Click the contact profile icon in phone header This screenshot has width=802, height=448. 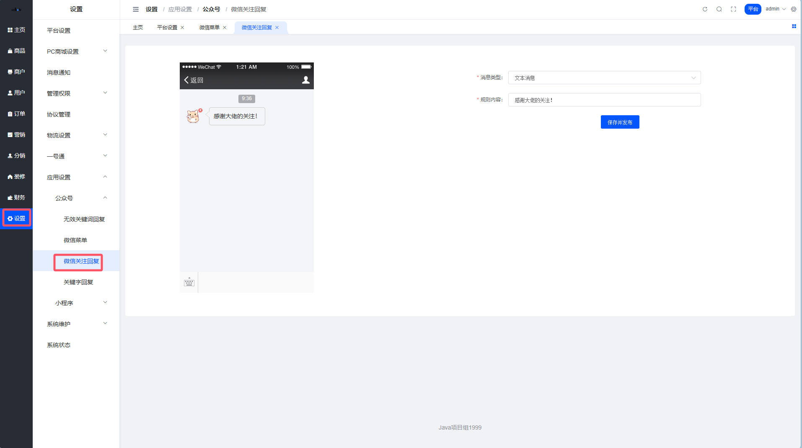(x=306, y=80)
